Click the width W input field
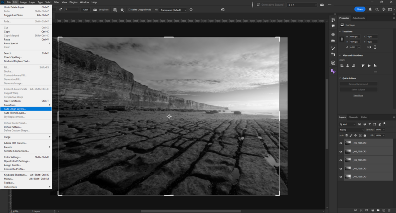Image resolution: width=396 pixels, height=213 pixels. (355, 36)
